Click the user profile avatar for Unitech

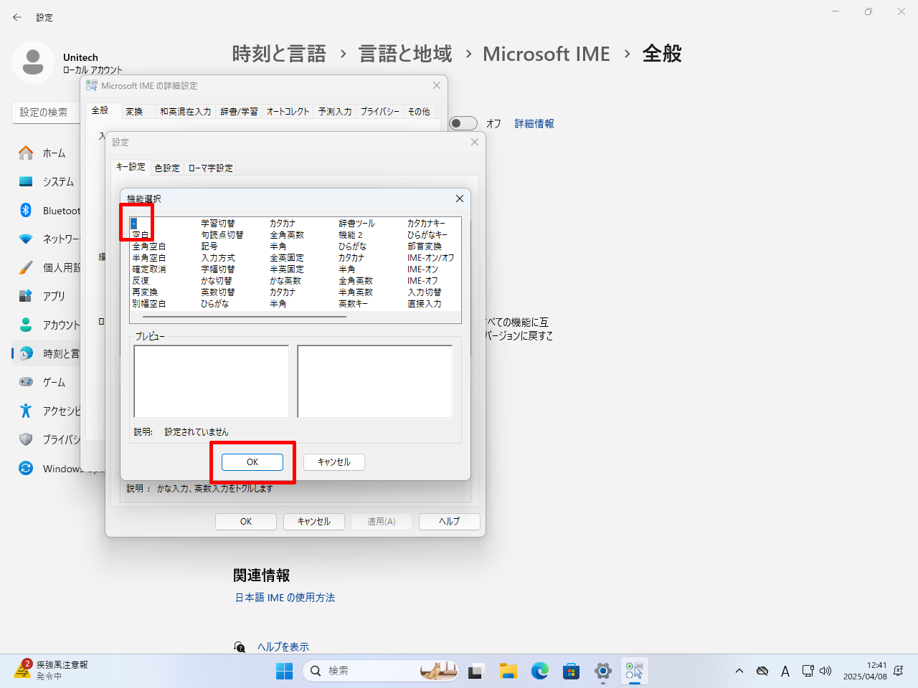[32, 62]
